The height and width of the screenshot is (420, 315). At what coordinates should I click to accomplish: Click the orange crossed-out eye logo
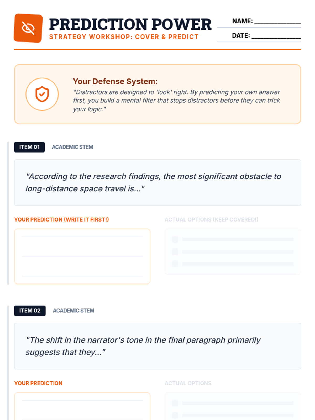(x=28, y=28)
